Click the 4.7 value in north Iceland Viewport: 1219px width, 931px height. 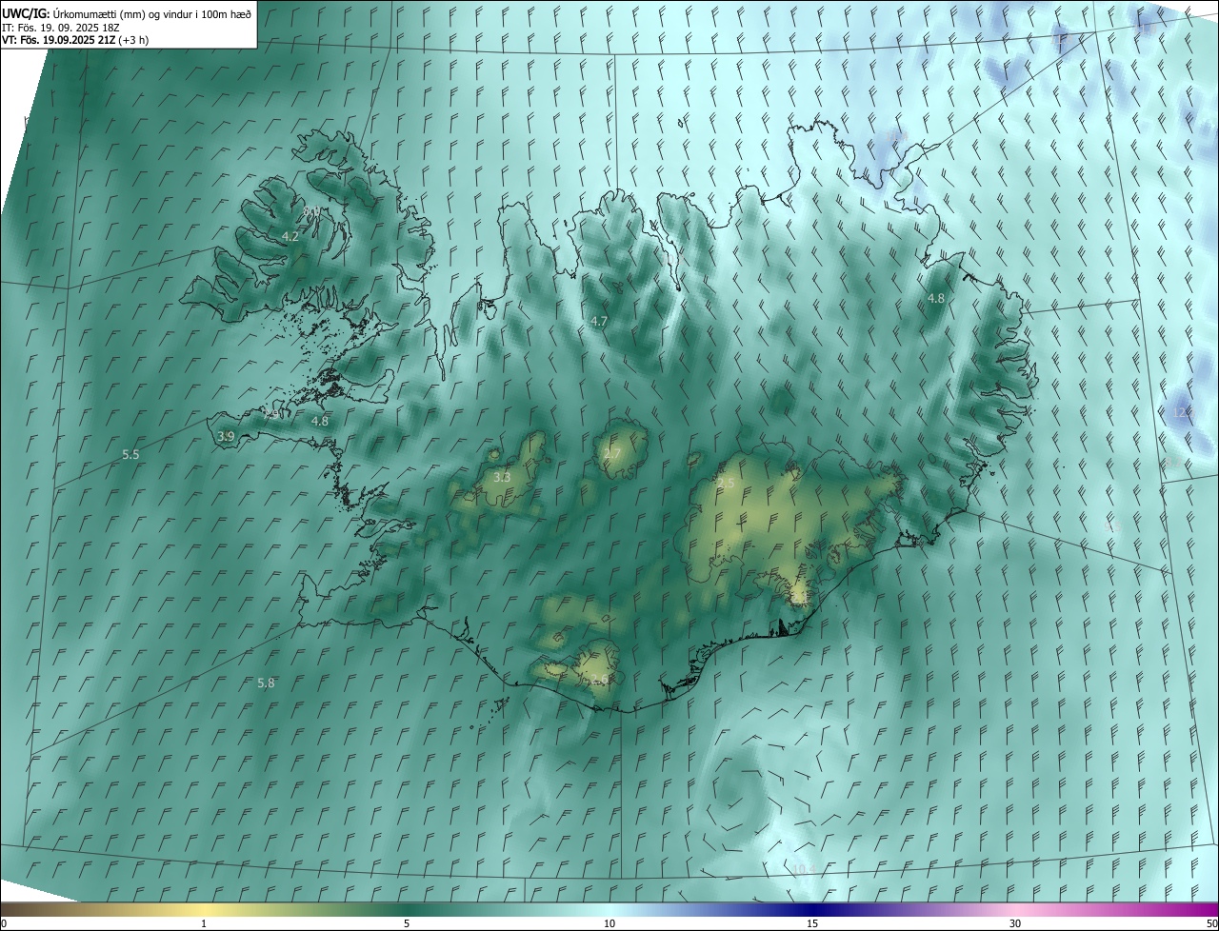[598, 322]
